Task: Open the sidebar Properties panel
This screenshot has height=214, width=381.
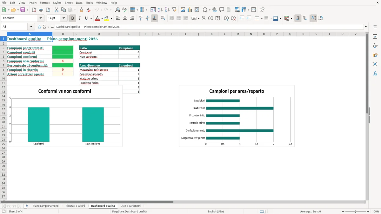Action: click(375, 36)
